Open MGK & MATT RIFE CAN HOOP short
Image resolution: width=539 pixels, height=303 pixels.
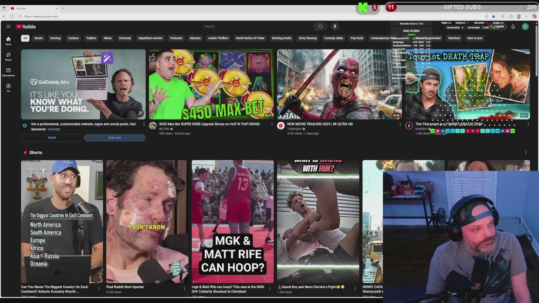pyautogui.click(x=233, y=221)
